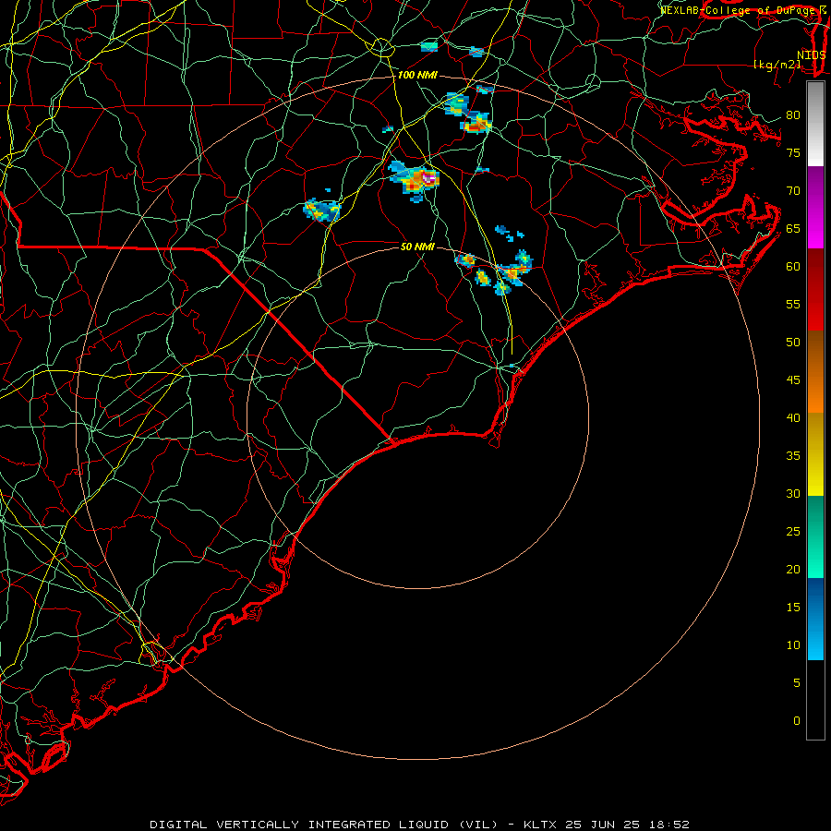This screenshot has height=831, width=831.
Task: Select the 45 value on the VIL scale
Action: click(793, 380)
